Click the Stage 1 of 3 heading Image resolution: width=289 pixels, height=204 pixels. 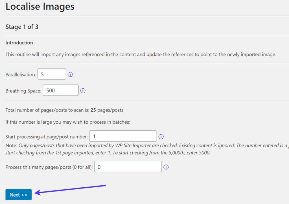point(22,27)
